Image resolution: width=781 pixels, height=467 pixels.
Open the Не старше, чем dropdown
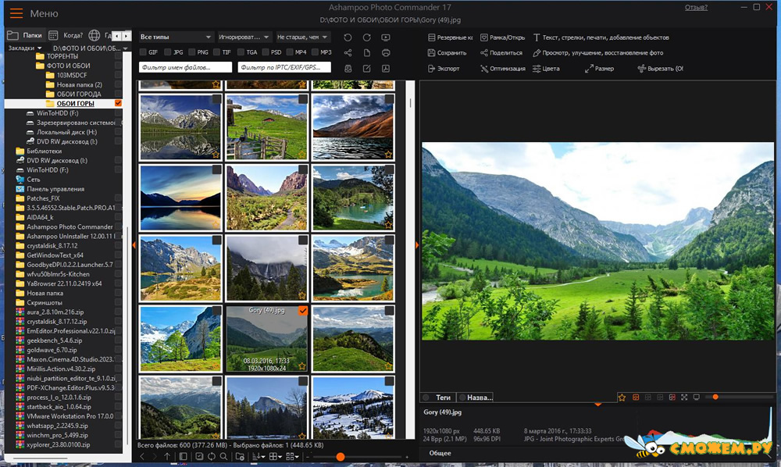tap(302, 37)
